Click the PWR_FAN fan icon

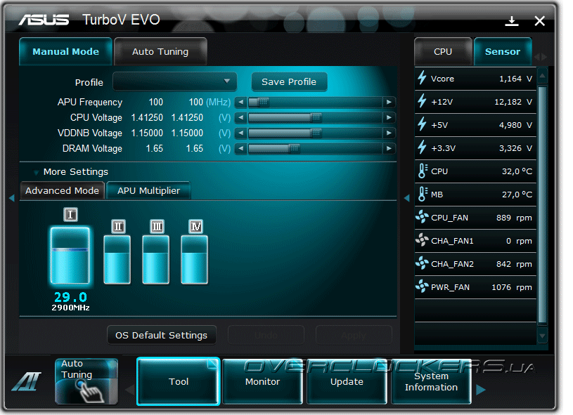(x=422, y=286)
